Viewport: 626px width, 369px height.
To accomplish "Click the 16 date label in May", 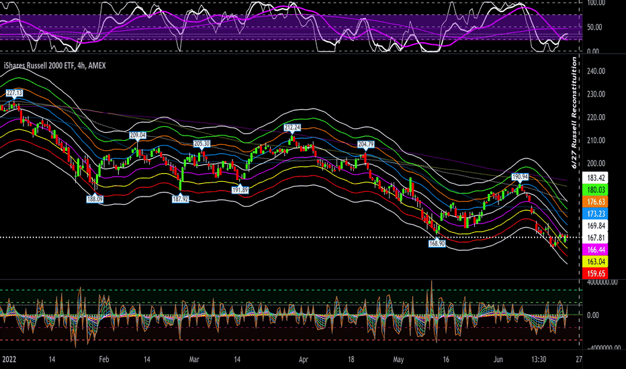I will click(x=446, y=360).
